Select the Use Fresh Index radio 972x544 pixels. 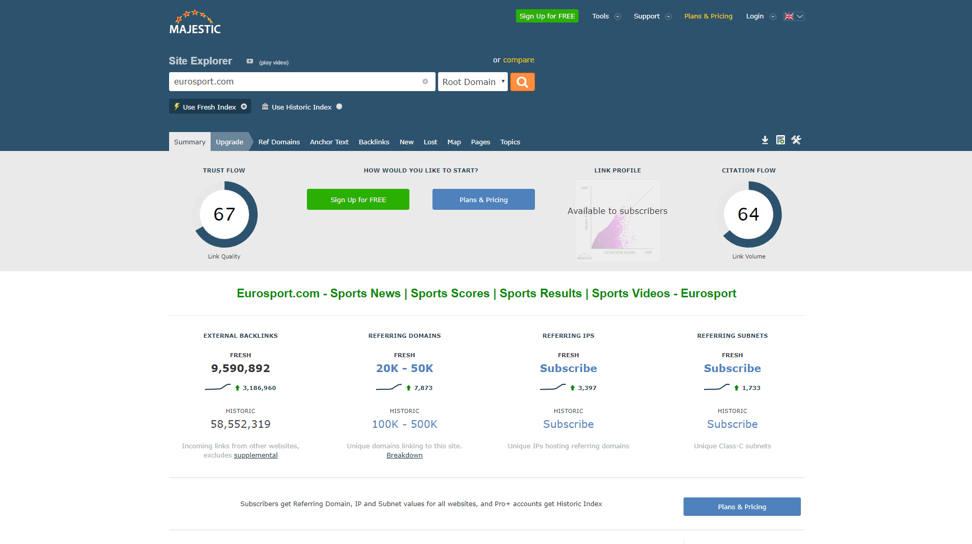pyautogui.click(x=244, y=106)
